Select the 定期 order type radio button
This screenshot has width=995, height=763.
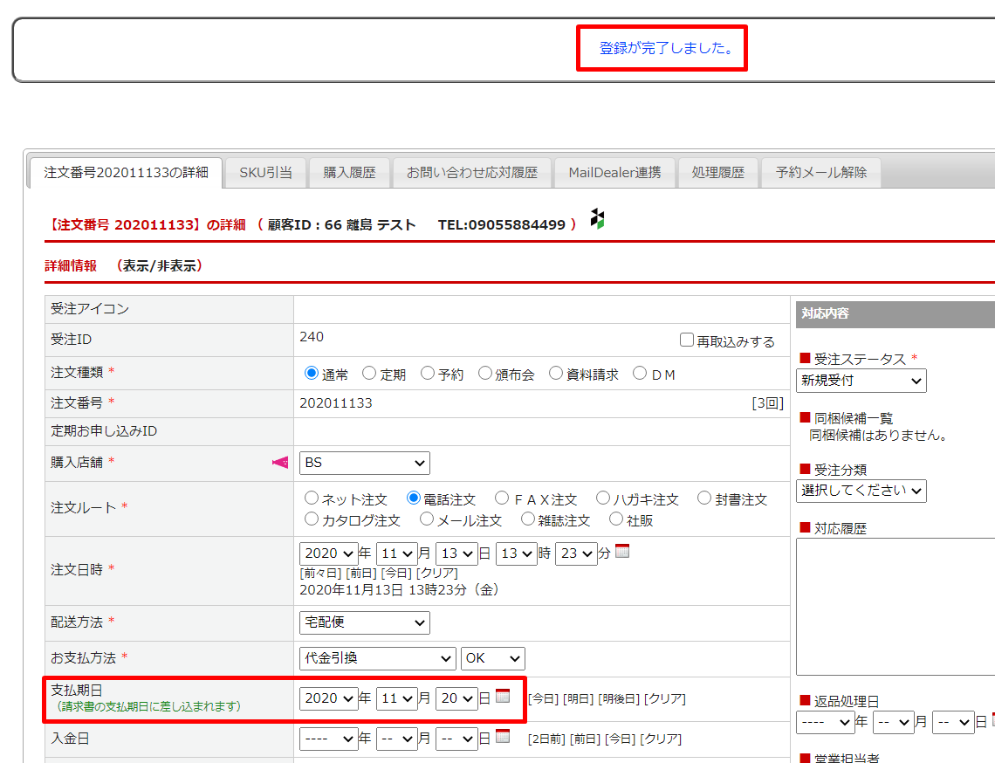(369, 374)
